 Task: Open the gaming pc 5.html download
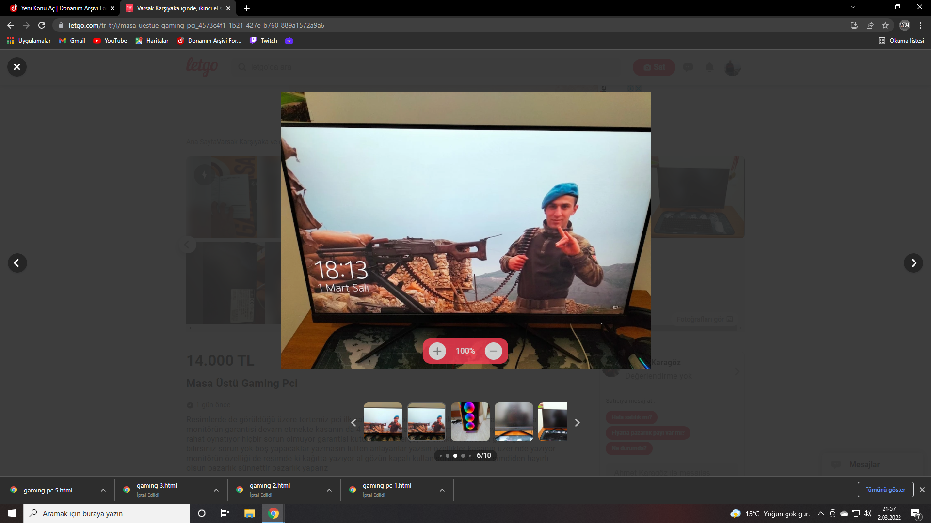[x=48, y=490]
